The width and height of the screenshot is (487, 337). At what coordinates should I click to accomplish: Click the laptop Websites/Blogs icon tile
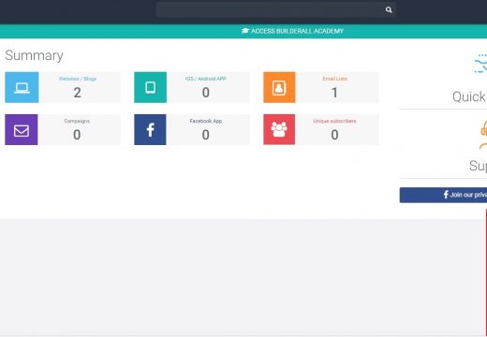point(22,87)
